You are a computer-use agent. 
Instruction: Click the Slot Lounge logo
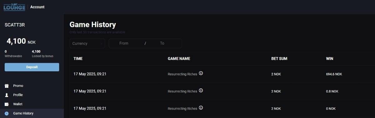(14, 7)
